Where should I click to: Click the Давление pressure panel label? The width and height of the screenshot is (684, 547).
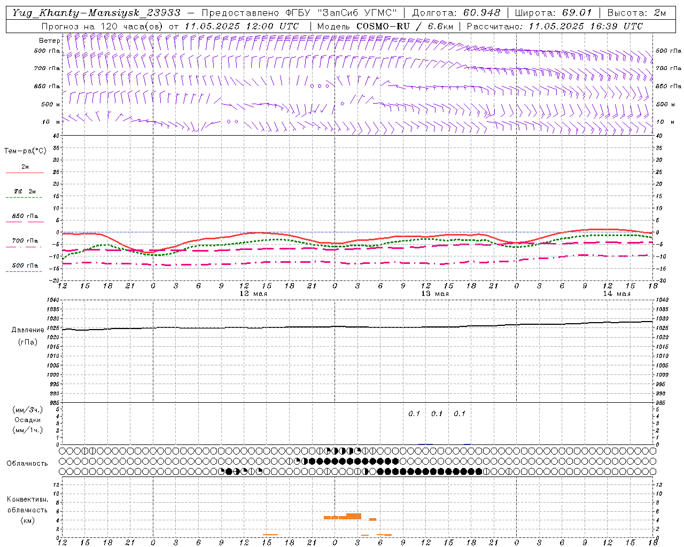(x=28, y=330)
